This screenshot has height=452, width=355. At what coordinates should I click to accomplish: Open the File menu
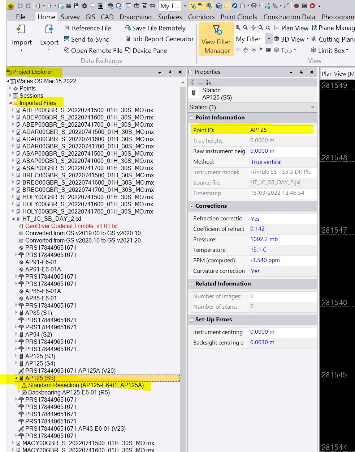point(21,17)
